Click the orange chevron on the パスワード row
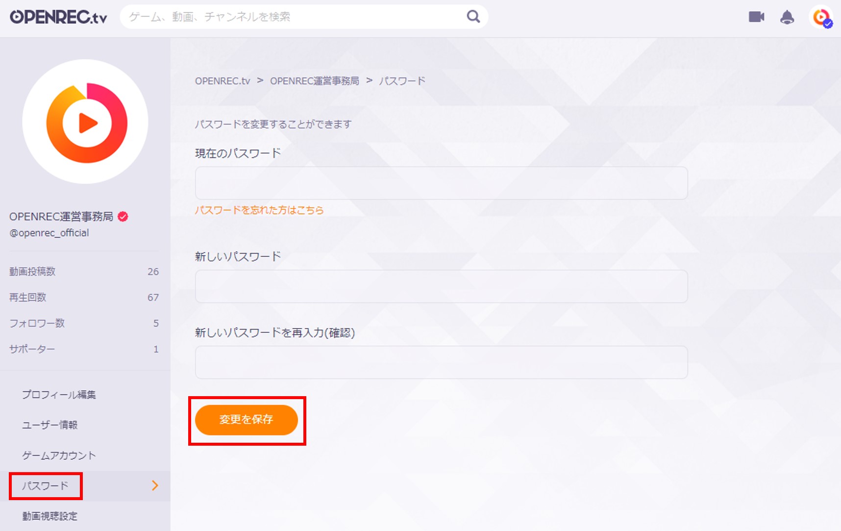 pos(155,485)
